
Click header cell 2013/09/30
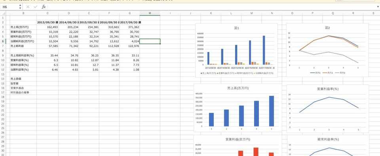pos(47,22)
